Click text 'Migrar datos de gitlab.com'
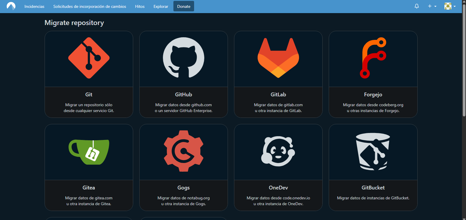Image resolution: width=466 pixels, height=220 pixels. (x=278, y=105)
